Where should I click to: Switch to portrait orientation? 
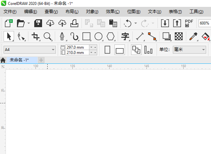tap(107, 50)
